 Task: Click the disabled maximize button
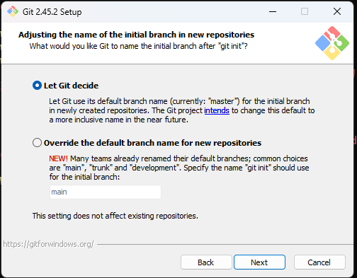tap(305, 11)
